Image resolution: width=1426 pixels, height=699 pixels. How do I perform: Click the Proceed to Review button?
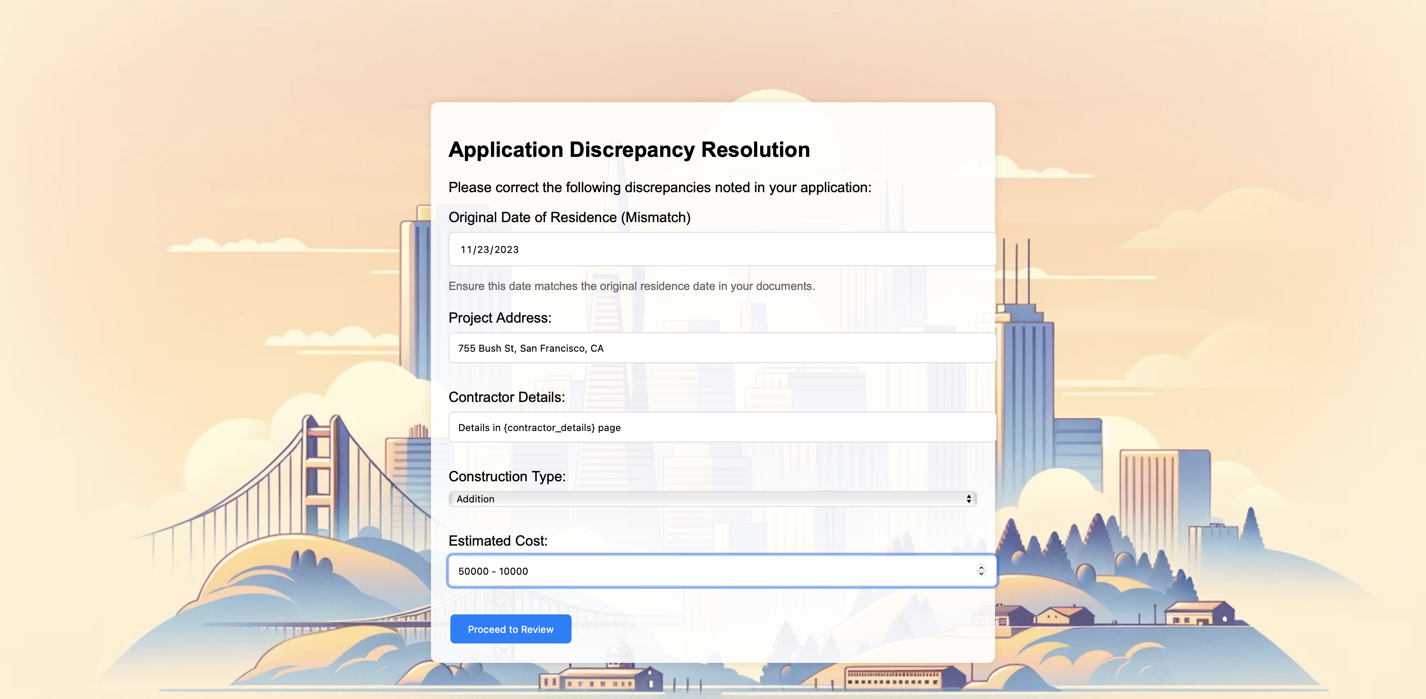pos(510,629)
